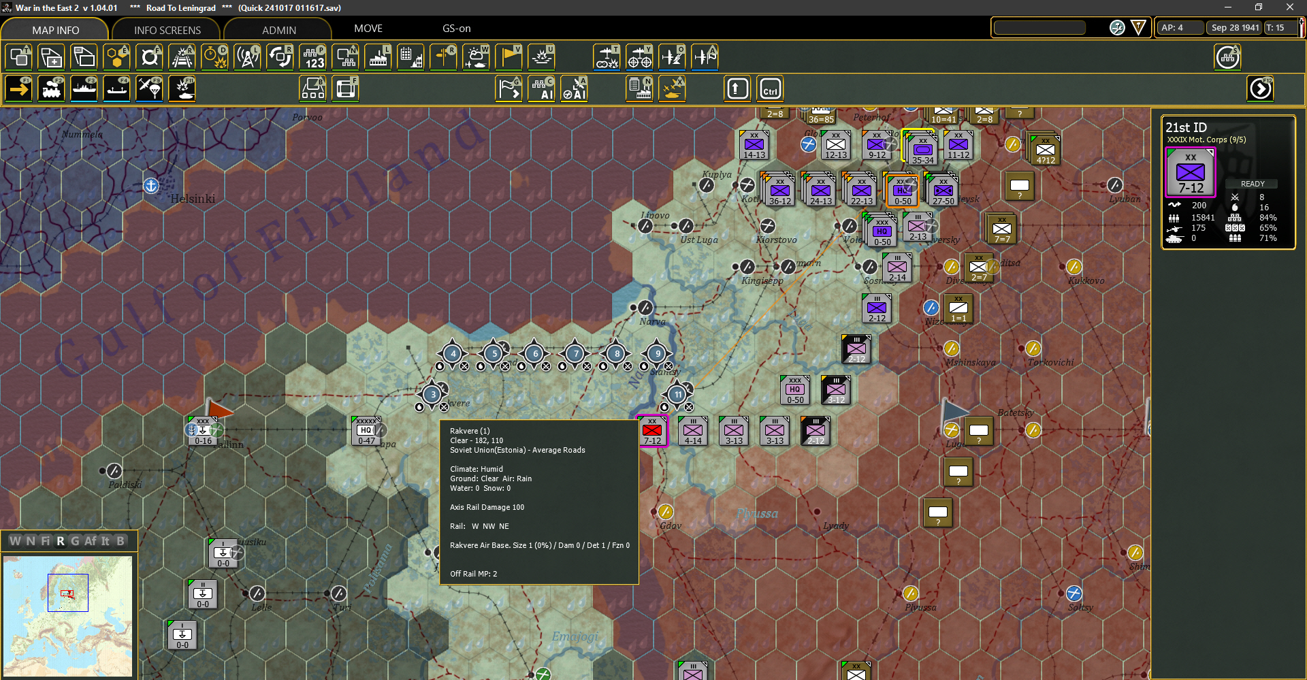Click the stopwatch explosion (D) toolbar icon
Screen dimensions: 1307x680
pos(214,57)
